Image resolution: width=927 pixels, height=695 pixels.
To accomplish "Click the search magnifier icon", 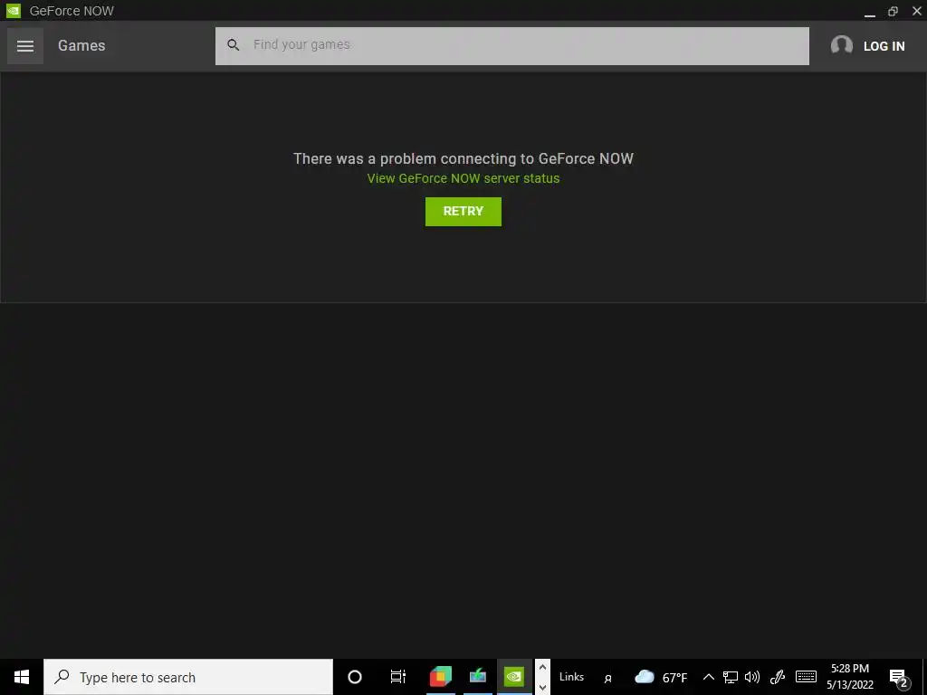I will pyautogui.click(x=233, y=45).
